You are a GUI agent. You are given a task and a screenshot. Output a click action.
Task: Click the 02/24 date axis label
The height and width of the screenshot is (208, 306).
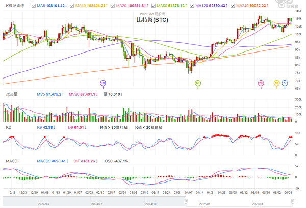(x=122, y=193)
